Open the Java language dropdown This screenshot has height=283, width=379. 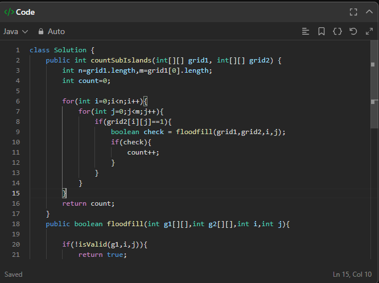pos(16,31)
